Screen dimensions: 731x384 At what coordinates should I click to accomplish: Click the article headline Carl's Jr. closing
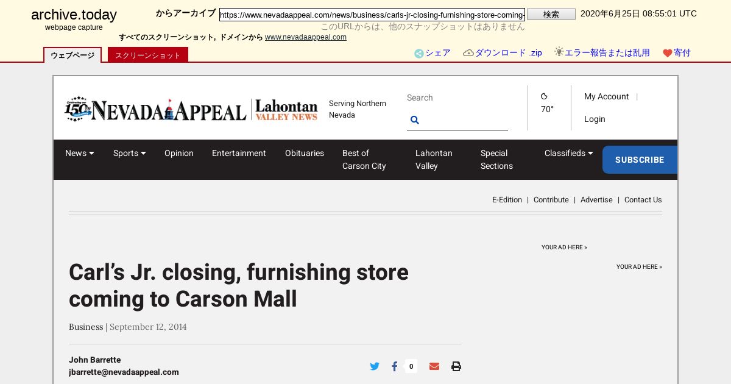(239, 285)
